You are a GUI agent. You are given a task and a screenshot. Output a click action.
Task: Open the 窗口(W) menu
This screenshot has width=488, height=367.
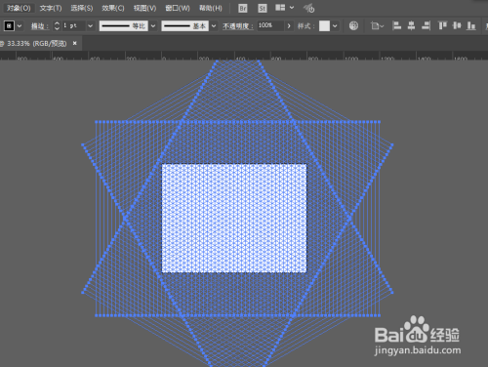pos(178,8)
